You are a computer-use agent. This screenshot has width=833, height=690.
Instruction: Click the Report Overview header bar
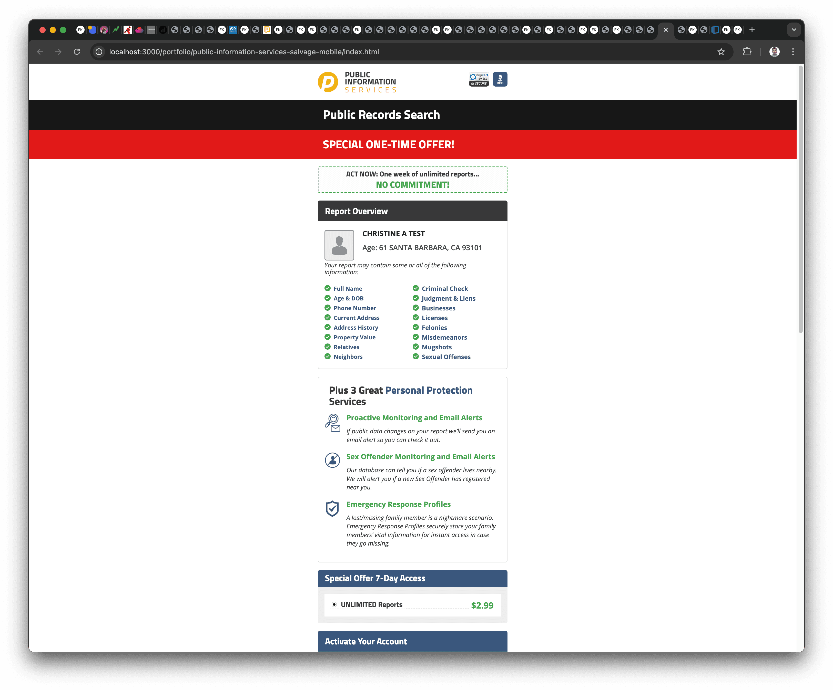(413, 211)
